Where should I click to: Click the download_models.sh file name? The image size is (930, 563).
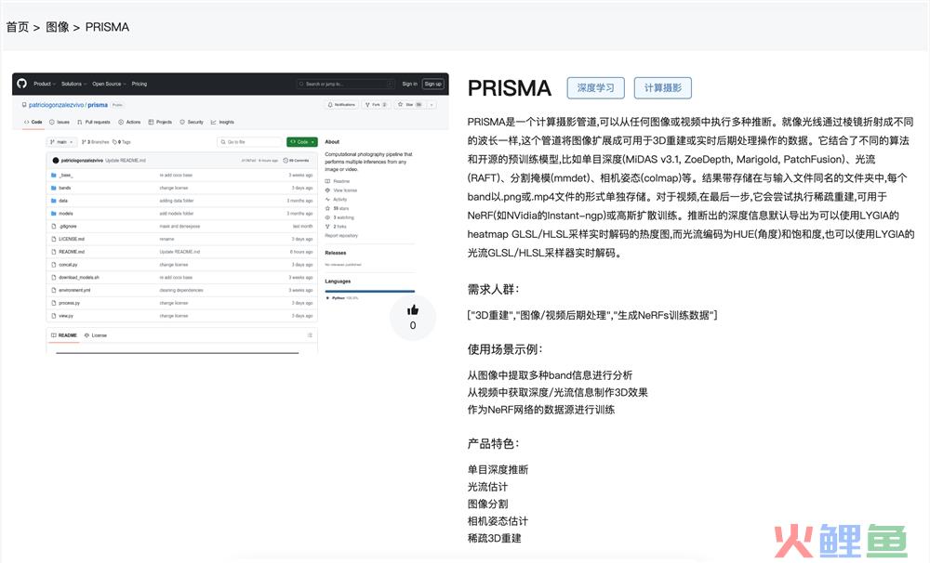pyautogui.click(x=79, y=278)
